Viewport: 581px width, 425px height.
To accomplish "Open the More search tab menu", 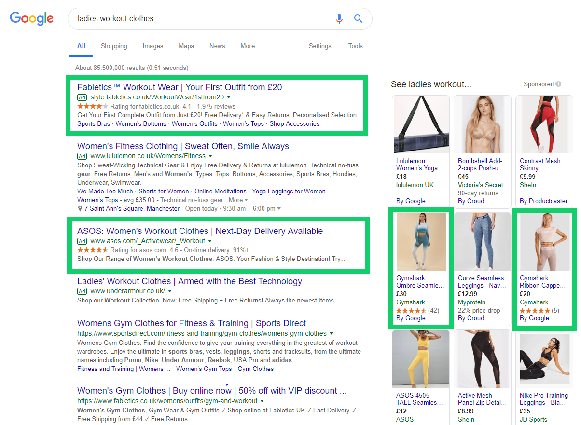I will (248, 46).
